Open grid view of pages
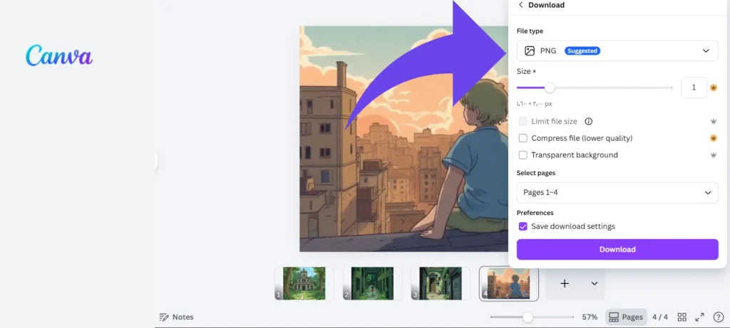Image resolution: width=730 pixels, height=328 pixels. [682, 317]
